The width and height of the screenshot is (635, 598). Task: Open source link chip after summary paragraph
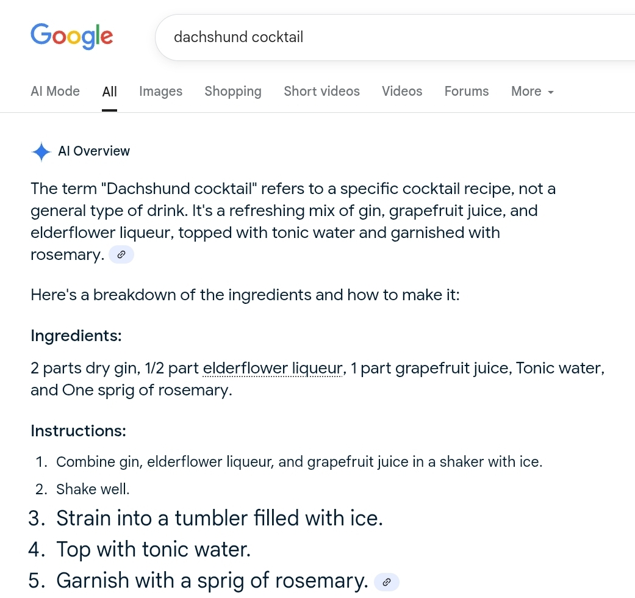tap(121, 255)
